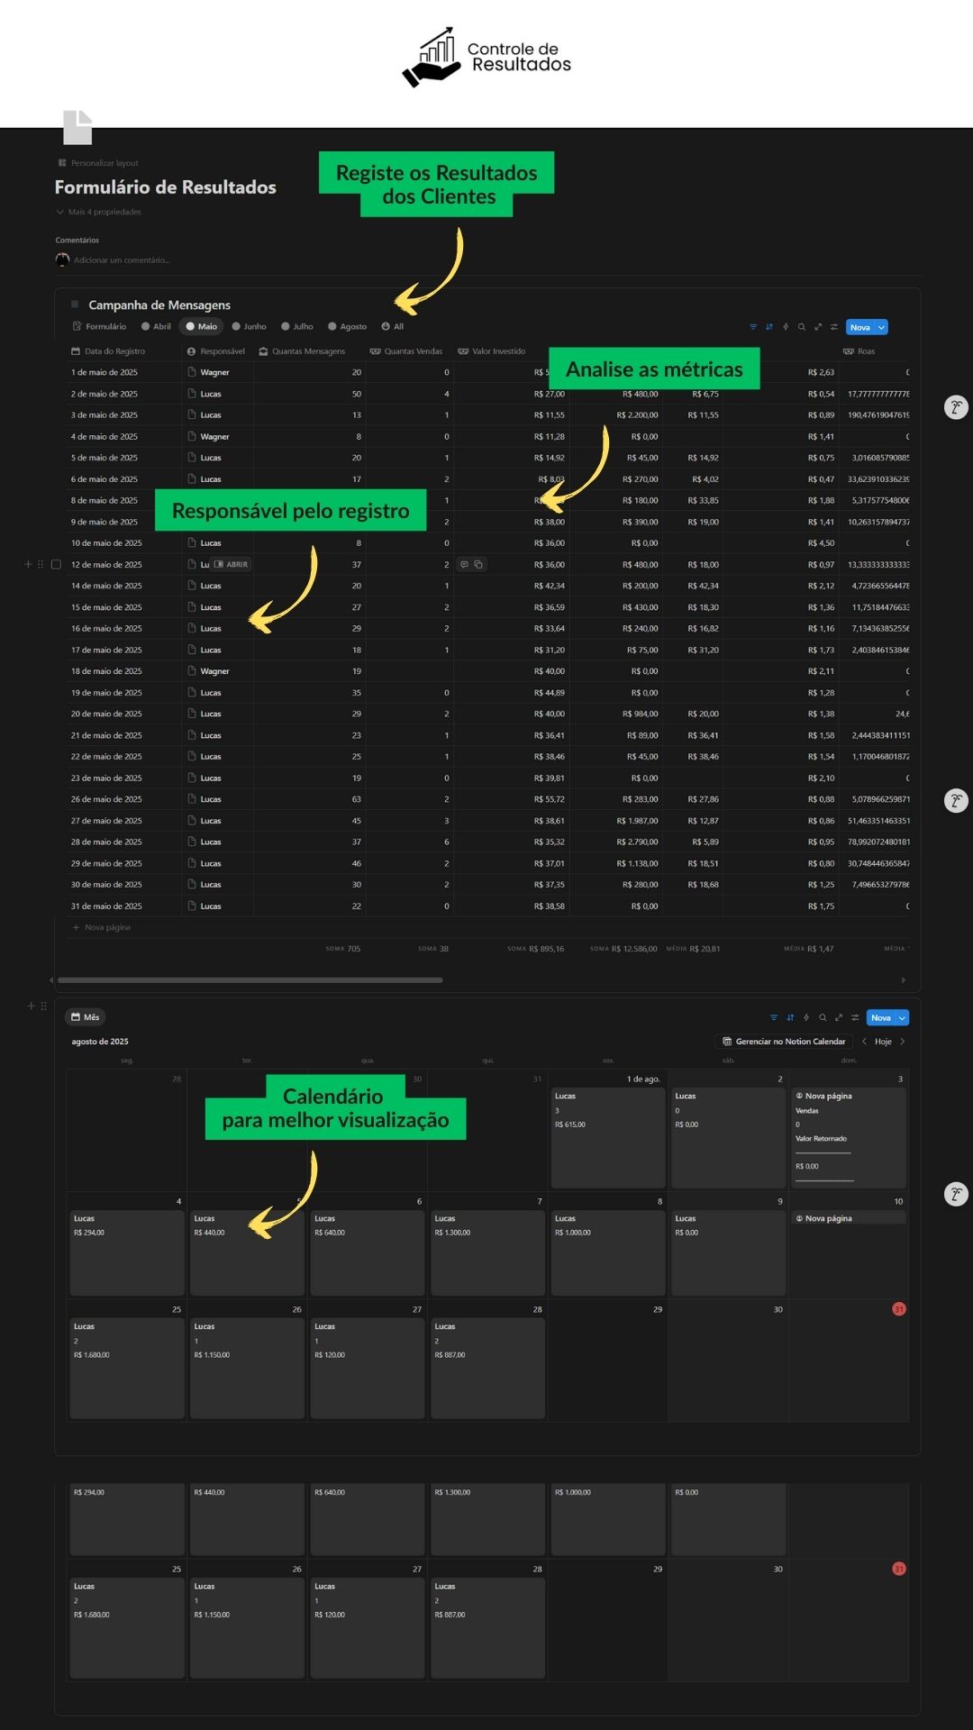
Task: Open automations lightning icon in Campanha de Mensagens toolbar
Action: click(x=786, y=327)
